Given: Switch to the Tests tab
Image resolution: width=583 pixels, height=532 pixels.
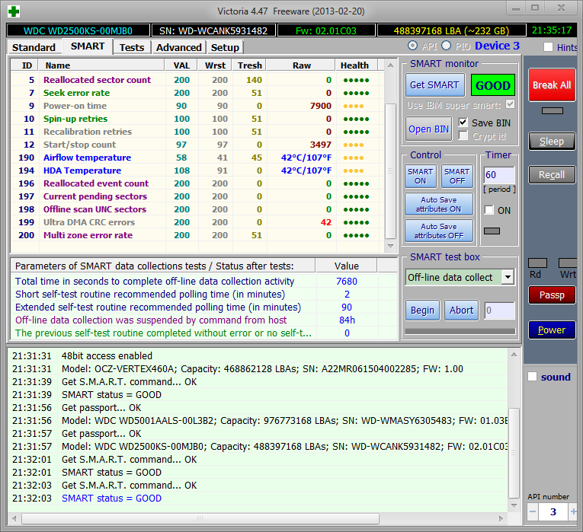Looking at the screenshot, I should 132,47.
